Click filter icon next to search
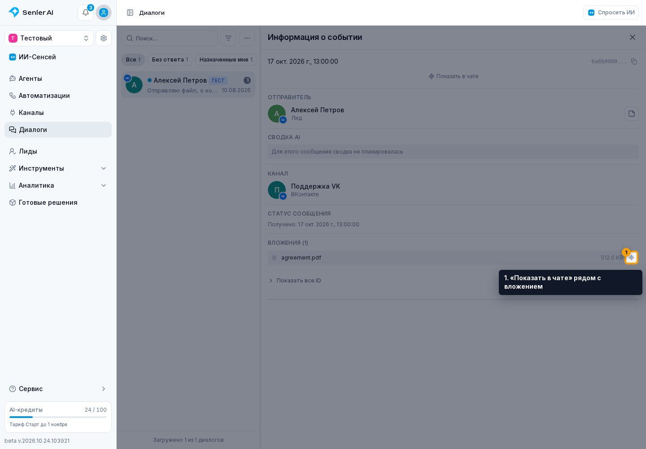Screen dimensions: 646x449 coord(228,38)
